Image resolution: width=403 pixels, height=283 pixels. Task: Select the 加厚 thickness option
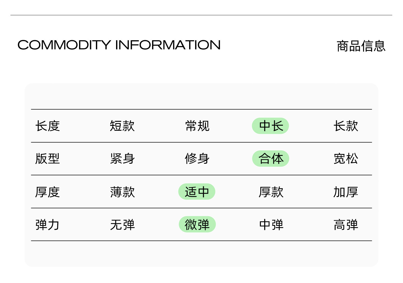[346, 192]
